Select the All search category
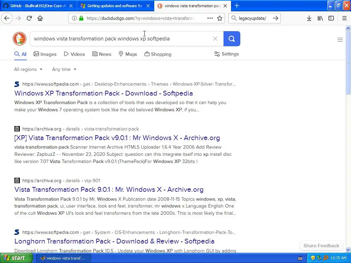 point(20,54)
